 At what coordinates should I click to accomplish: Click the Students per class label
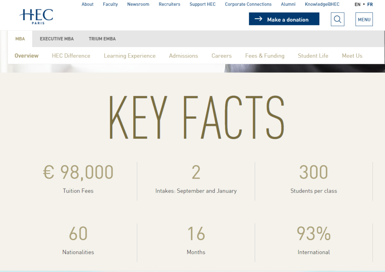coord(314,191)
